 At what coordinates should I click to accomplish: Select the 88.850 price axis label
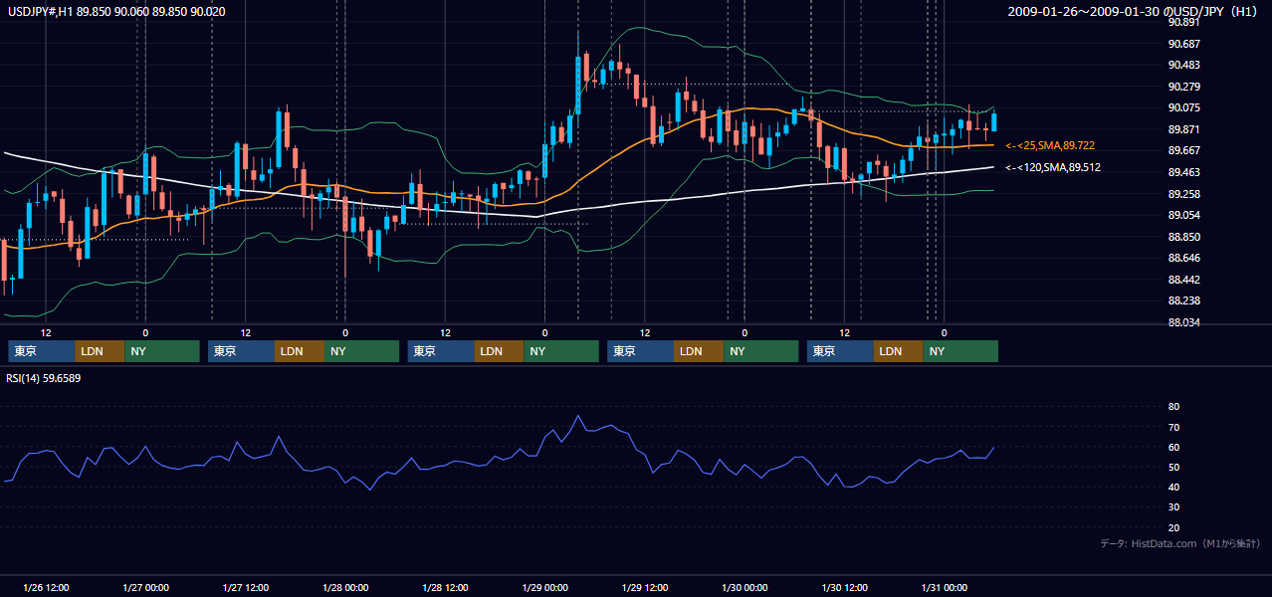(x=1183, y=237)
